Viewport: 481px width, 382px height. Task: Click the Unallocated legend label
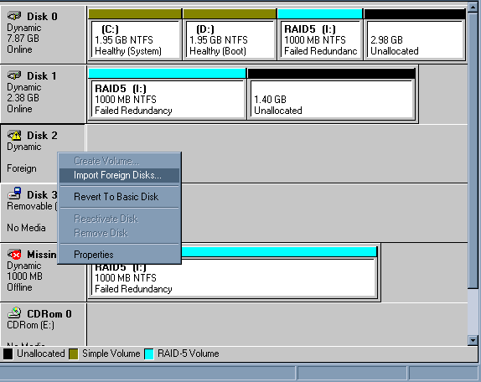click(41, 354)
